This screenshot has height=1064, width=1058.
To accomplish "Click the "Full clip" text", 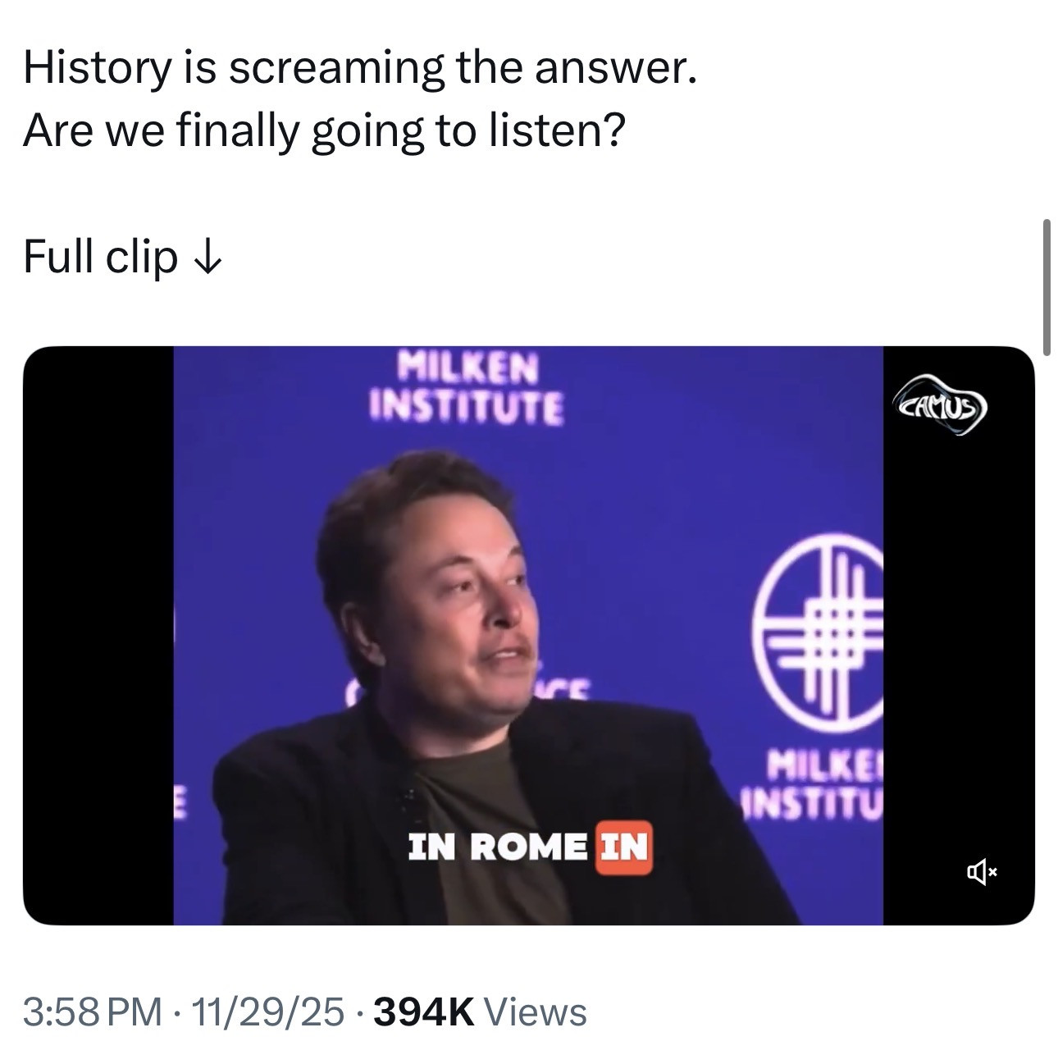I will (x=100, y=257).
